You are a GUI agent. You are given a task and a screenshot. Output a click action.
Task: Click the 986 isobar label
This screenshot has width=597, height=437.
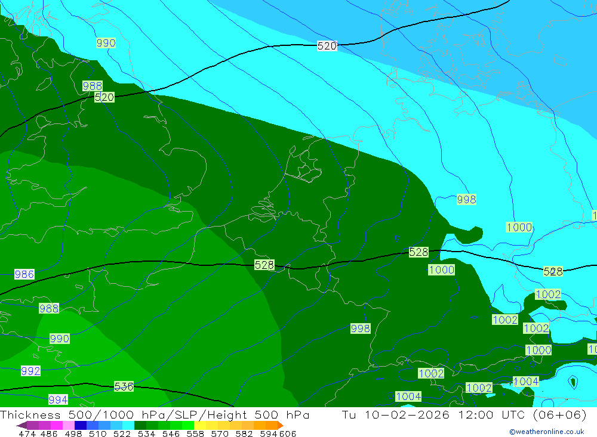click(24, 274)
